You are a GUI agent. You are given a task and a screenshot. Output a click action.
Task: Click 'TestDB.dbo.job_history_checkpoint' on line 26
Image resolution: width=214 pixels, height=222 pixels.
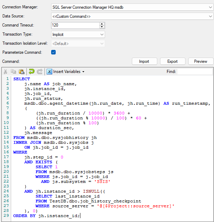(x=95, y=201)
